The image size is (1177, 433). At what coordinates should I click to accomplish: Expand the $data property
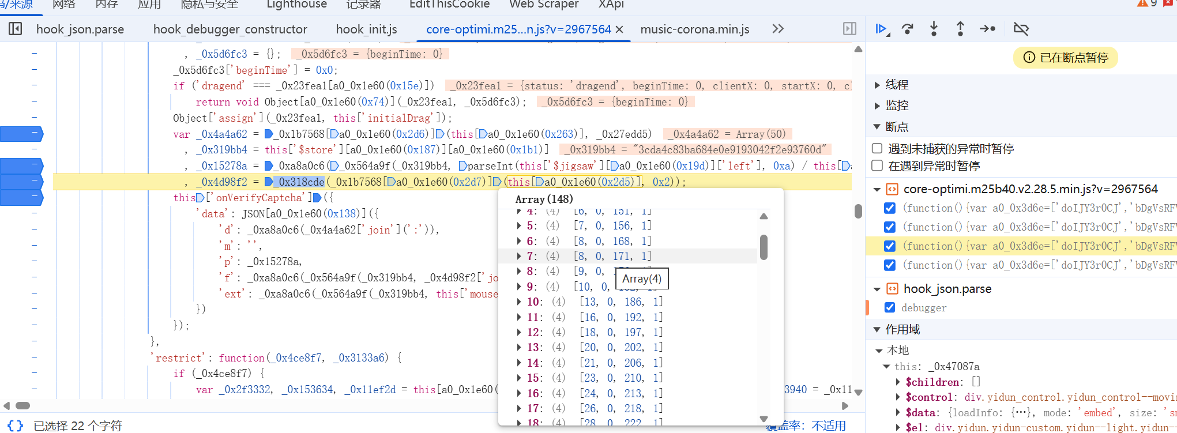(898, 413)
